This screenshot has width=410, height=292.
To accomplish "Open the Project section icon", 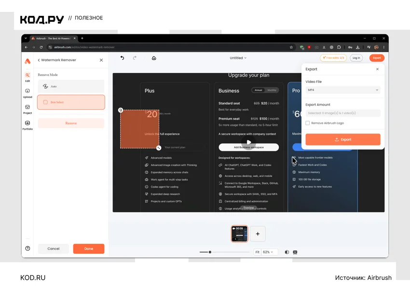I will click(x=27, y=109).
